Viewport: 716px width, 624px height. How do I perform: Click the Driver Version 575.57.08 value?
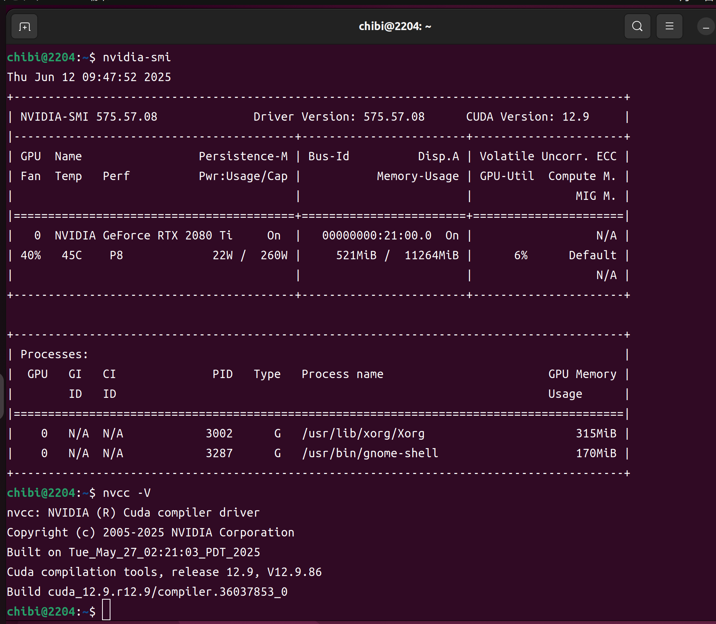[x=394, y=117]
